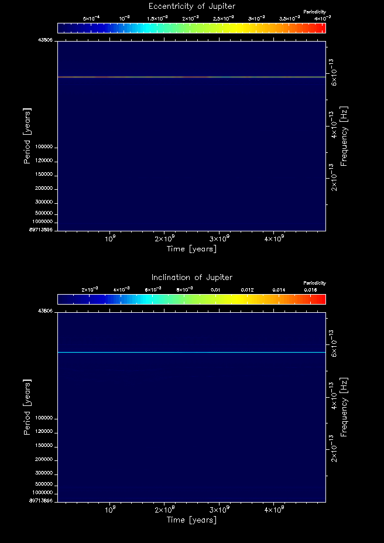
Task: Select the "Period [years]" label of the eccentricity plot
Action: pos(27,135)
